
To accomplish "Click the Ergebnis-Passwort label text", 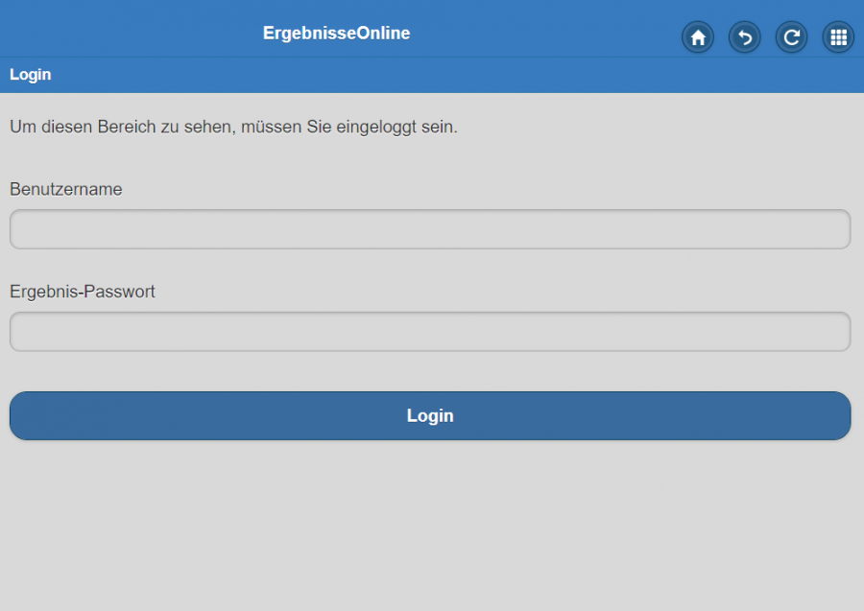I will pos(83,292).
